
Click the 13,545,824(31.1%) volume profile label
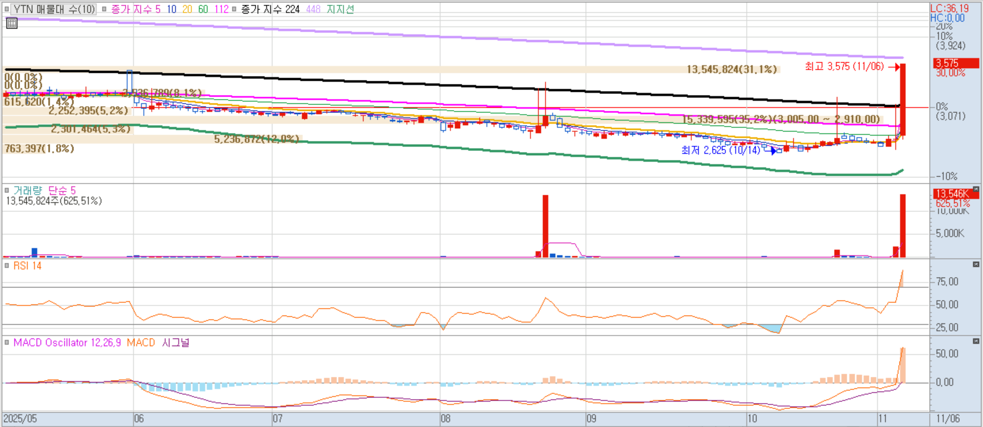pyautogui.click(x=732, y=69)
